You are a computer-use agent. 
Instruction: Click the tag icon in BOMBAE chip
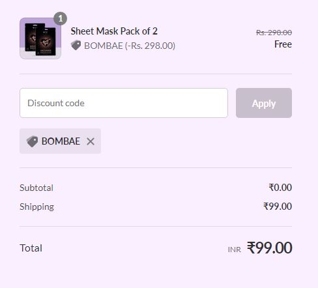pos(32,141)
